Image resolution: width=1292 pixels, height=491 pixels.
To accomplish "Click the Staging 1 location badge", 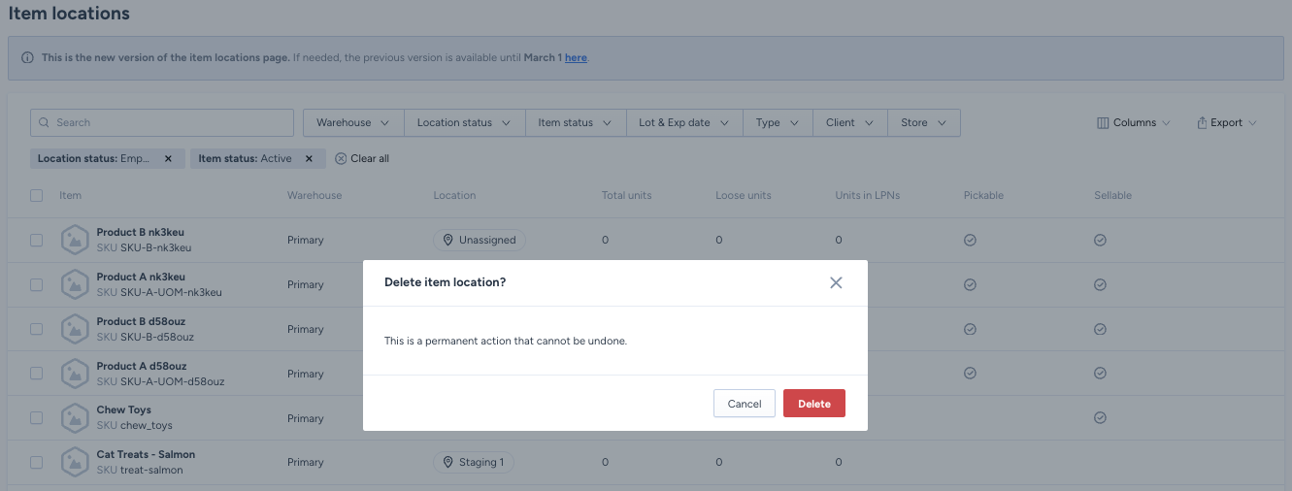I will click(474, 462).
